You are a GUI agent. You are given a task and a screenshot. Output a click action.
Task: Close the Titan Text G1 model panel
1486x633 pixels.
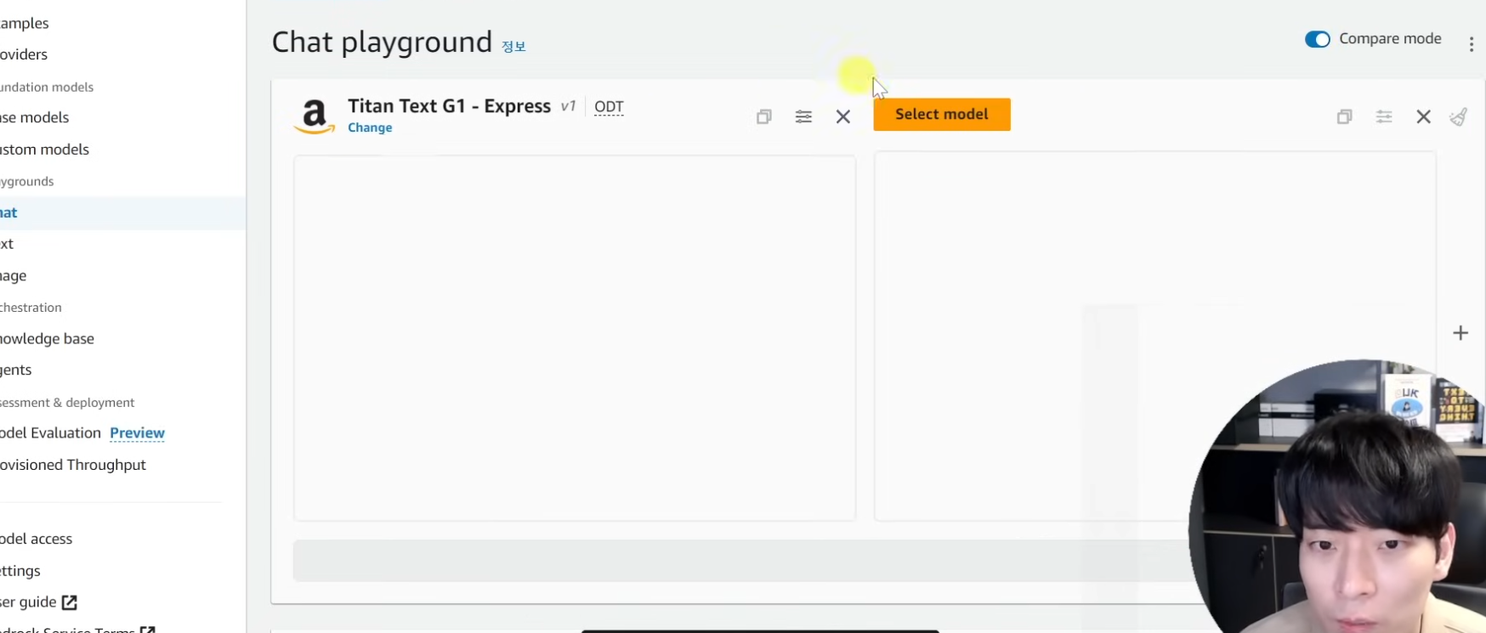(843, 116)
